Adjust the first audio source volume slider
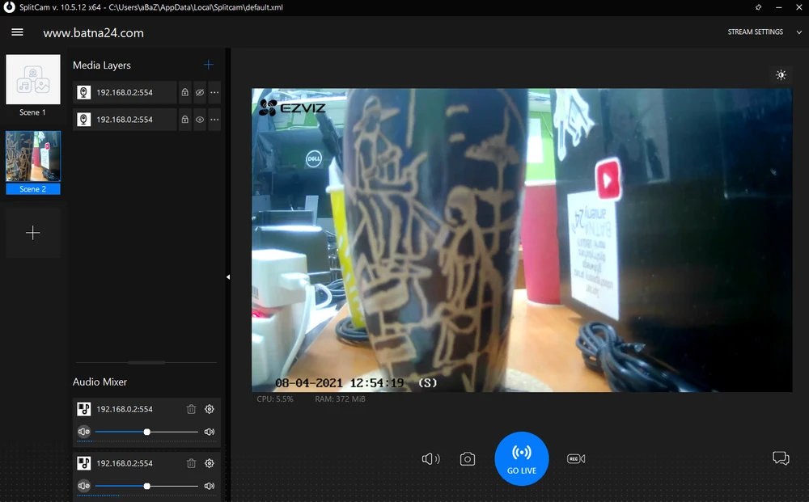 point(146,432)
